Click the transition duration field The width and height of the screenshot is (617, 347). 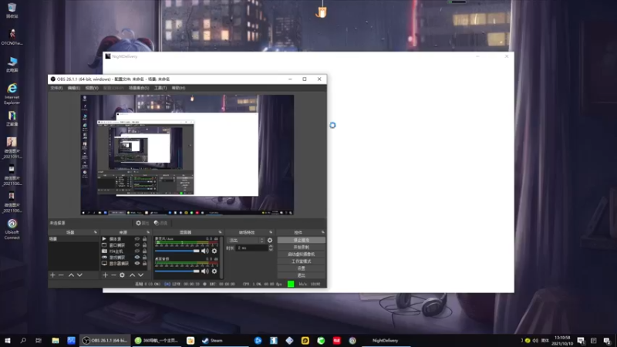pyautogui.click(x=252, y=248)
